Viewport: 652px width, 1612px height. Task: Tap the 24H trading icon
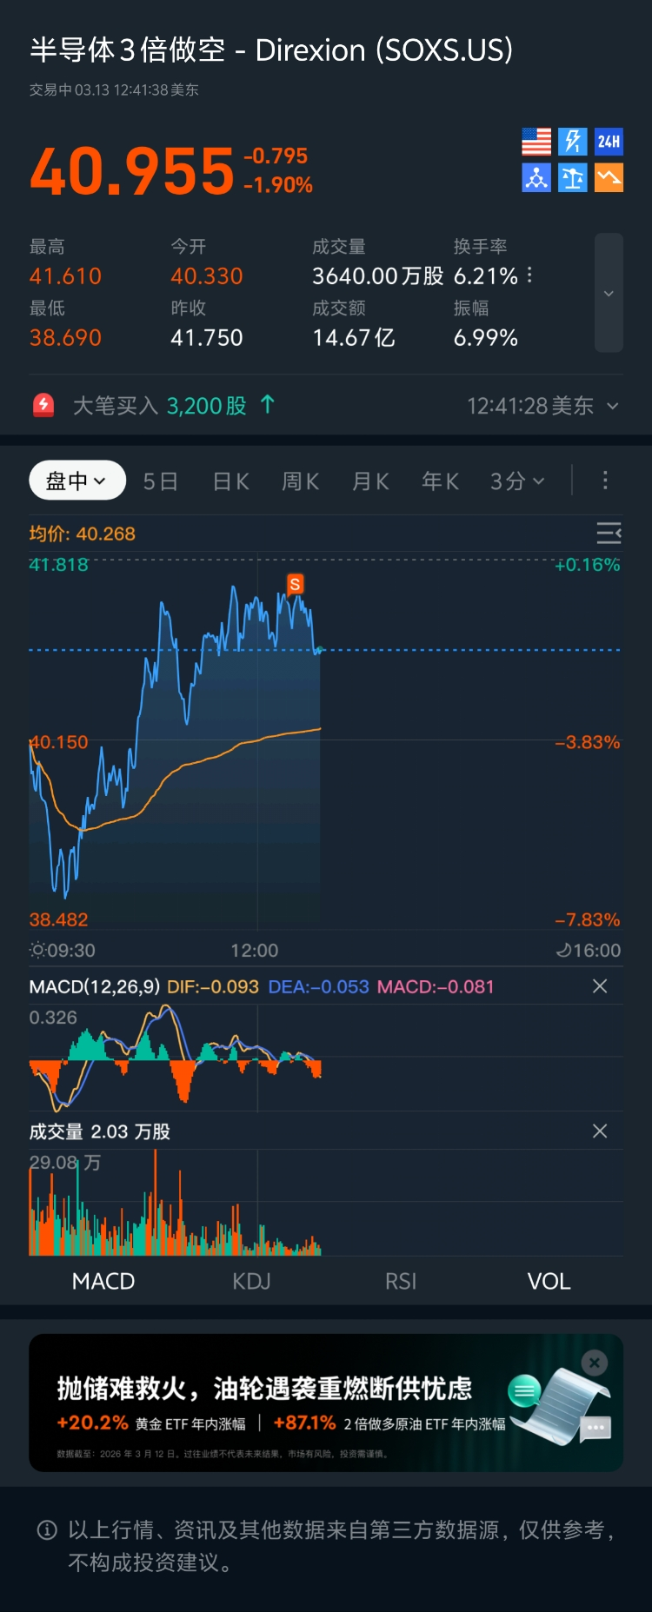tap(609, 142)
